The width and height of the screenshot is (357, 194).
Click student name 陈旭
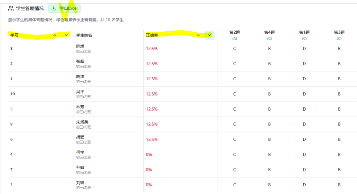80,46
